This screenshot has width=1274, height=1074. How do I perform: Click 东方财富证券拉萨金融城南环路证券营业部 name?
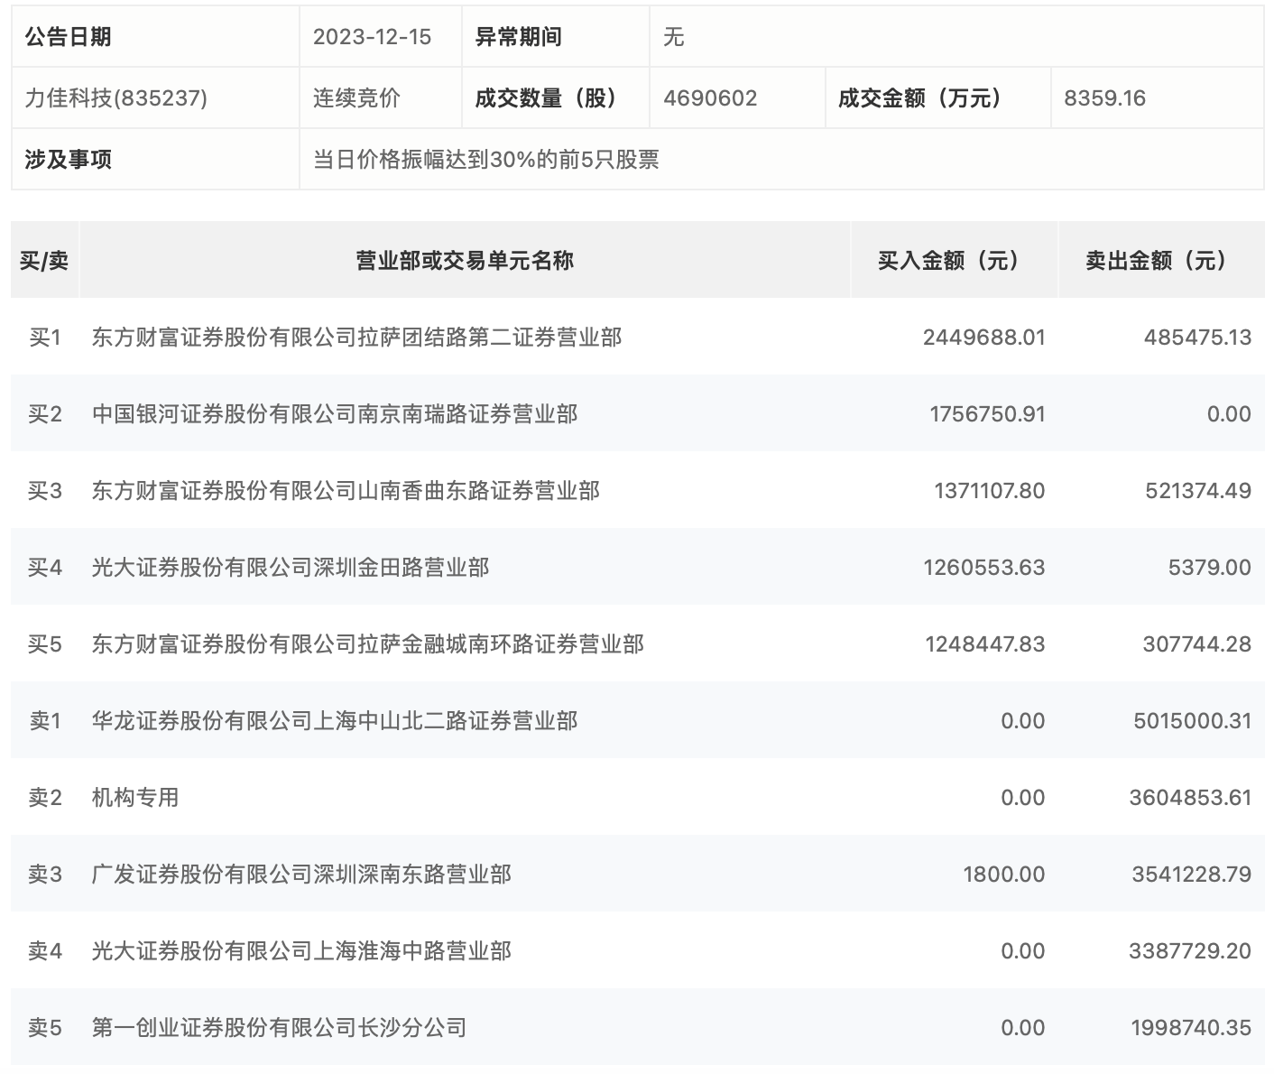click(368, 644)
